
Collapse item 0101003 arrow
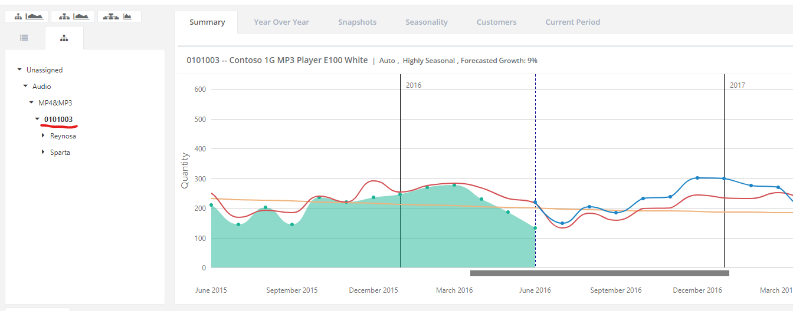tap(37, 119)
